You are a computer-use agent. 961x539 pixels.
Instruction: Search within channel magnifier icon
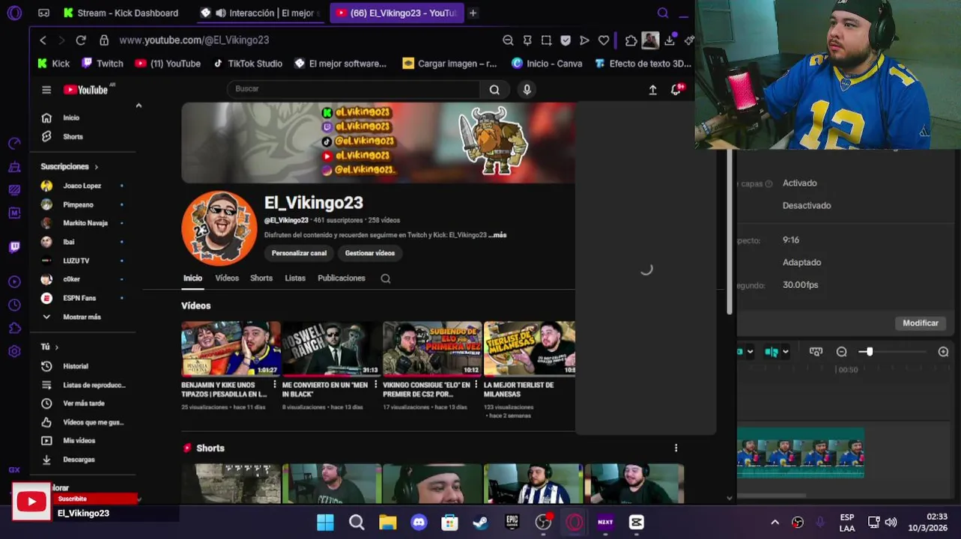click(385, 278)
